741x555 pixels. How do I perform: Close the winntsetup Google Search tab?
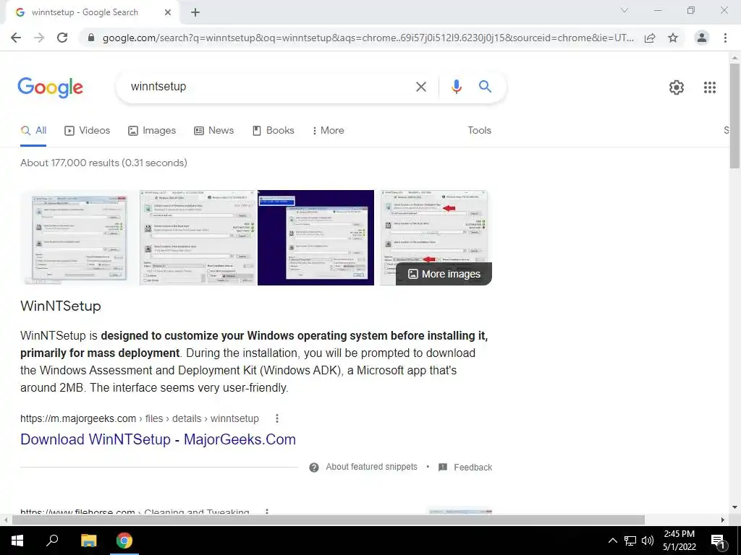tap(168, 12)
